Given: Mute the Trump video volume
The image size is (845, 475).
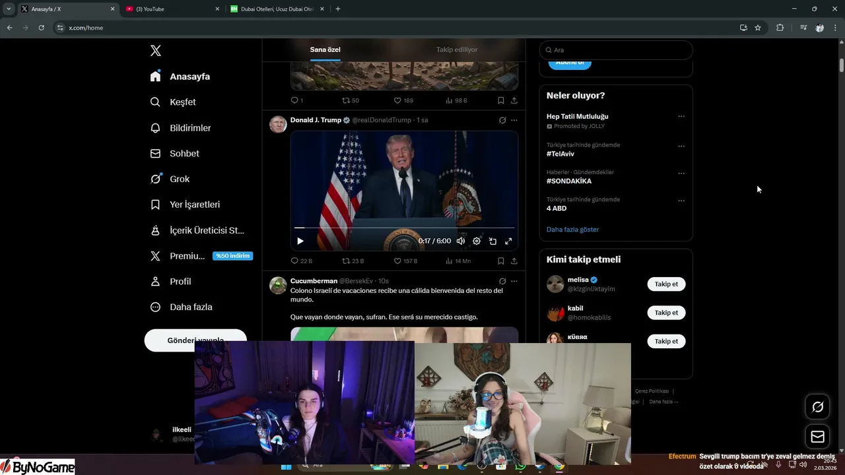Looking at the screenshot, I should tap(461, 241).
